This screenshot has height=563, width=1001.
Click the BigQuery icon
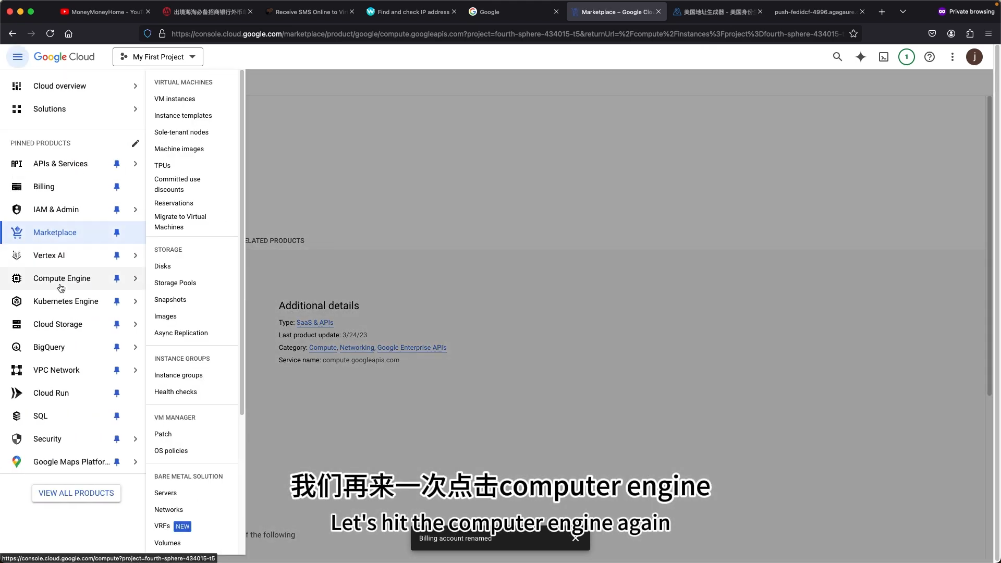pyautogui.click(x=17, y=347)
